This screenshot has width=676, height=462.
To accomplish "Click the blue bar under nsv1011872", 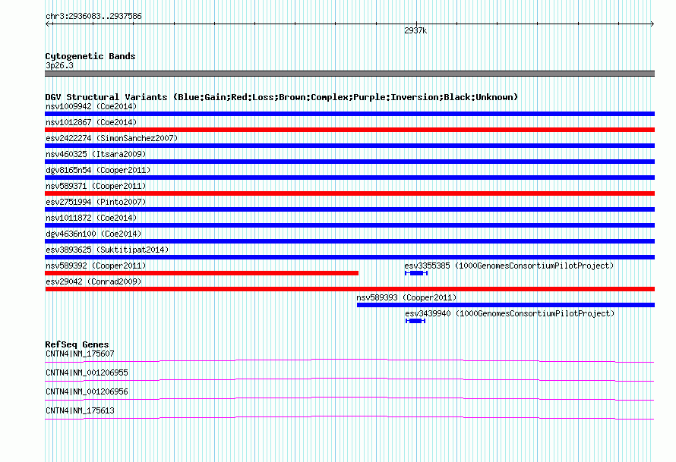I will point(349,225).
